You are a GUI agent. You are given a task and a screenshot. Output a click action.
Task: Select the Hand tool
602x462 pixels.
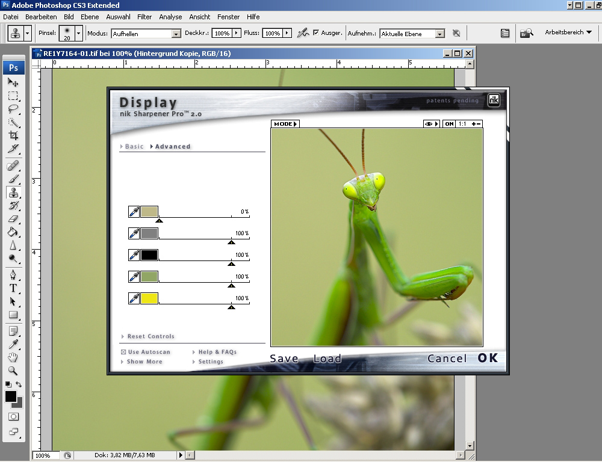pos(13,357)
